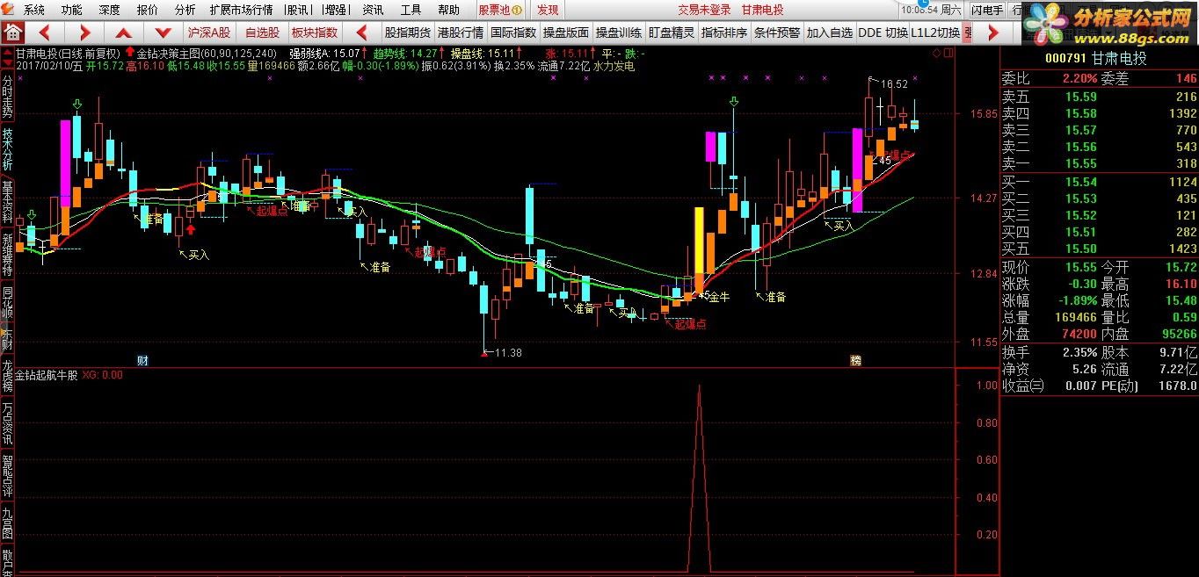Click the 11.38 low price marker
Screen dimensions: 1199x577
point(508,353)
